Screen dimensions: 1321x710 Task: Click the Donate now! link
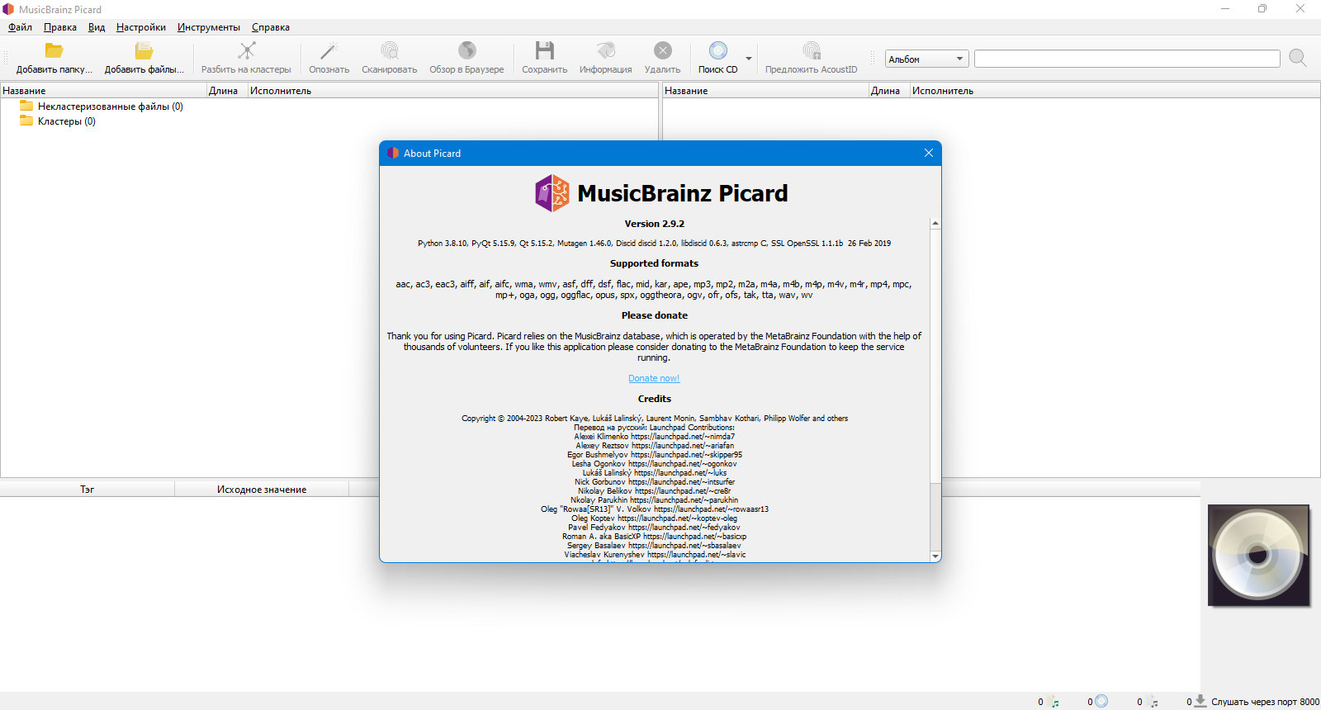(654, 378)
